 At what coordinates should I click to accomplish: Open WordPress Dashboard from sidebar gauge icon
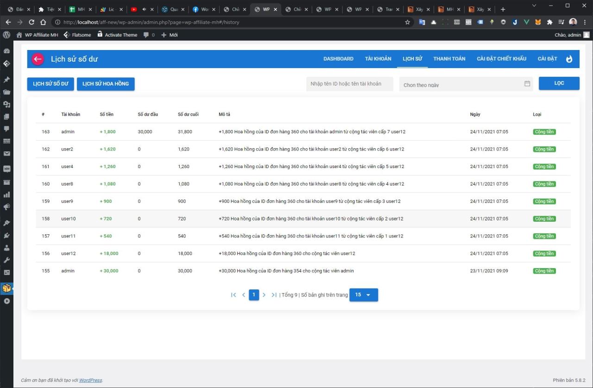click(6, 51)
